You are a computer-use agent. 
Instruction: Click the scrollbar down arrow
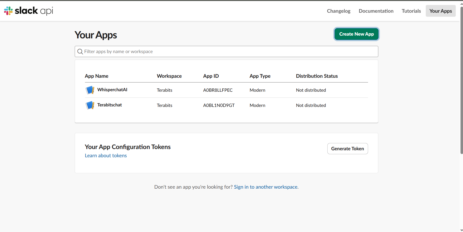pyautogui.click(x=462, y=230)
